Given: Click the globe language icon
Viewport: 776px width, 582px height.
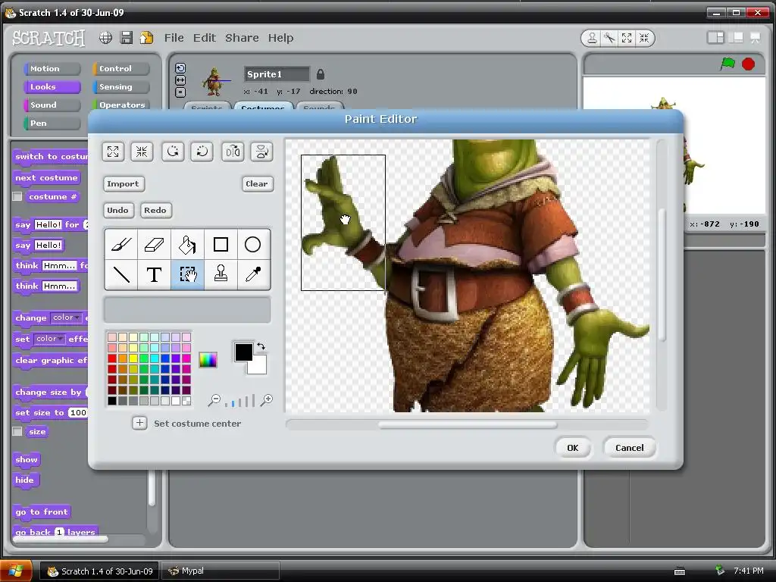Looking at the screenshot, I should click(105, 38).
